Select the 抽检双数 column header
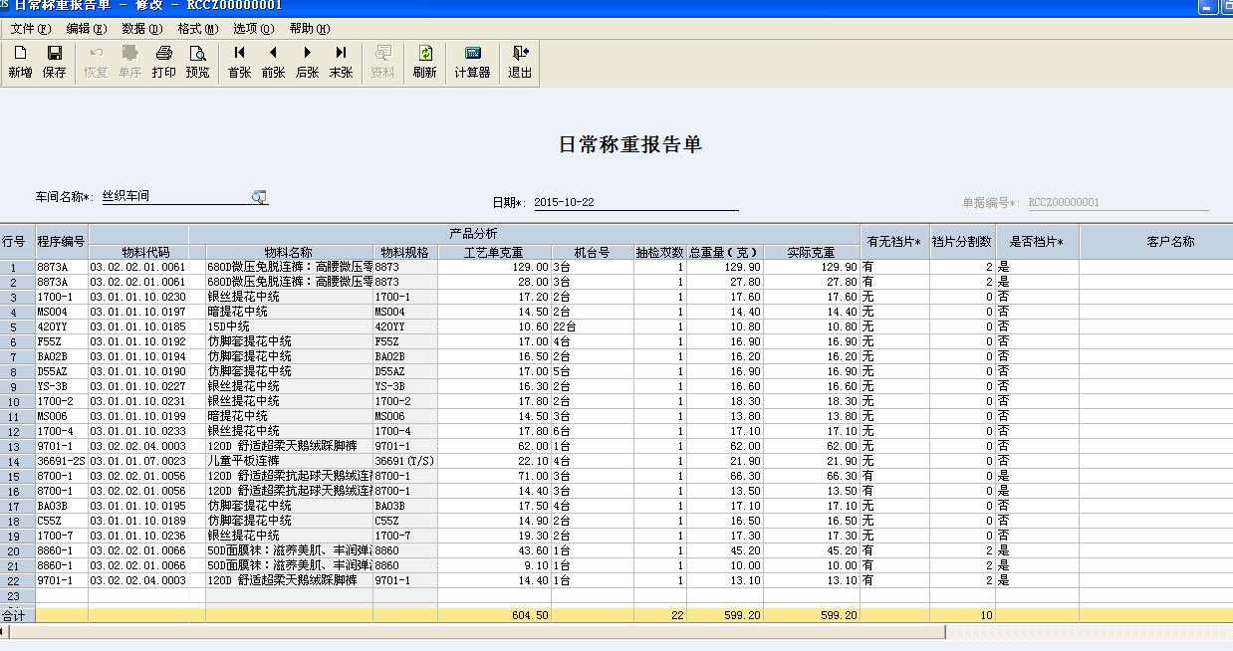Viewport: 1233px width, 651px height. pos(659,253)
